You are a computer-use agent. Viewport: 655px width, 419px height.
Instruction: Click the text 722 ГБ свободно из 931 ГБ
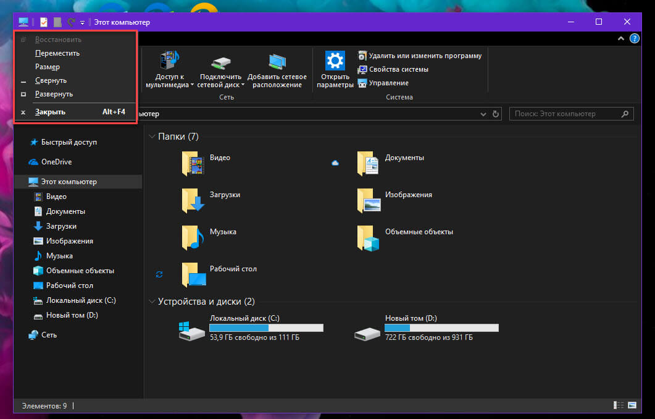coord(429,337)
